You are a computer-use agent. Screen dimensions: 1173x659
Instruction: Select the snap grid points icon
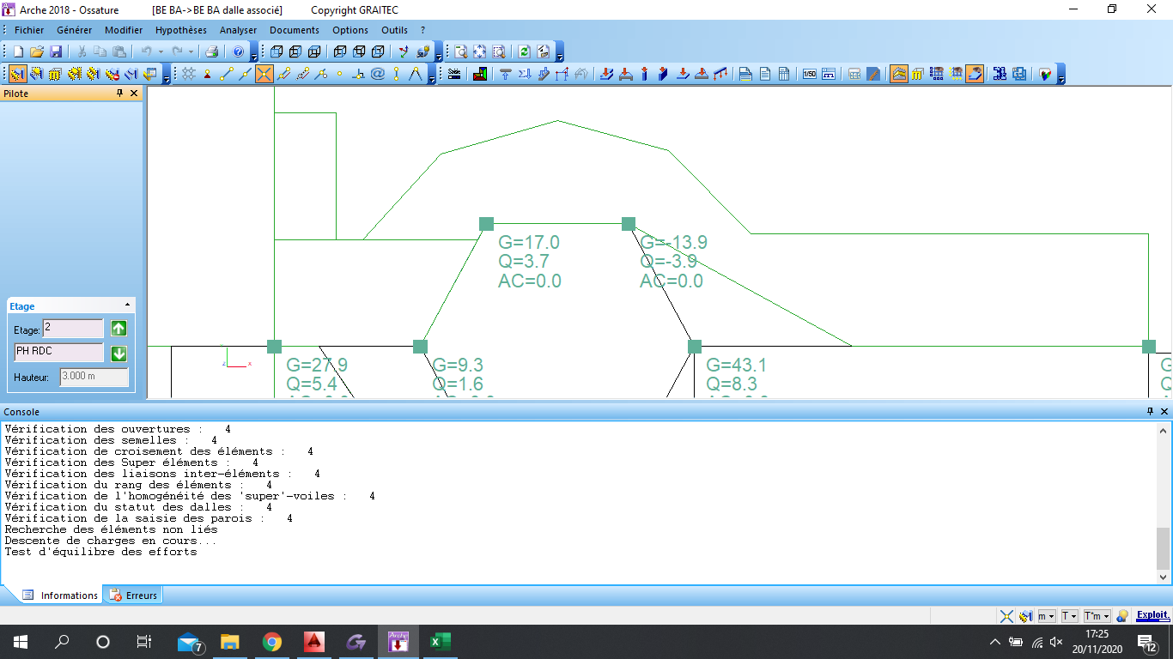pyautogui.click(x=188, y=74)
